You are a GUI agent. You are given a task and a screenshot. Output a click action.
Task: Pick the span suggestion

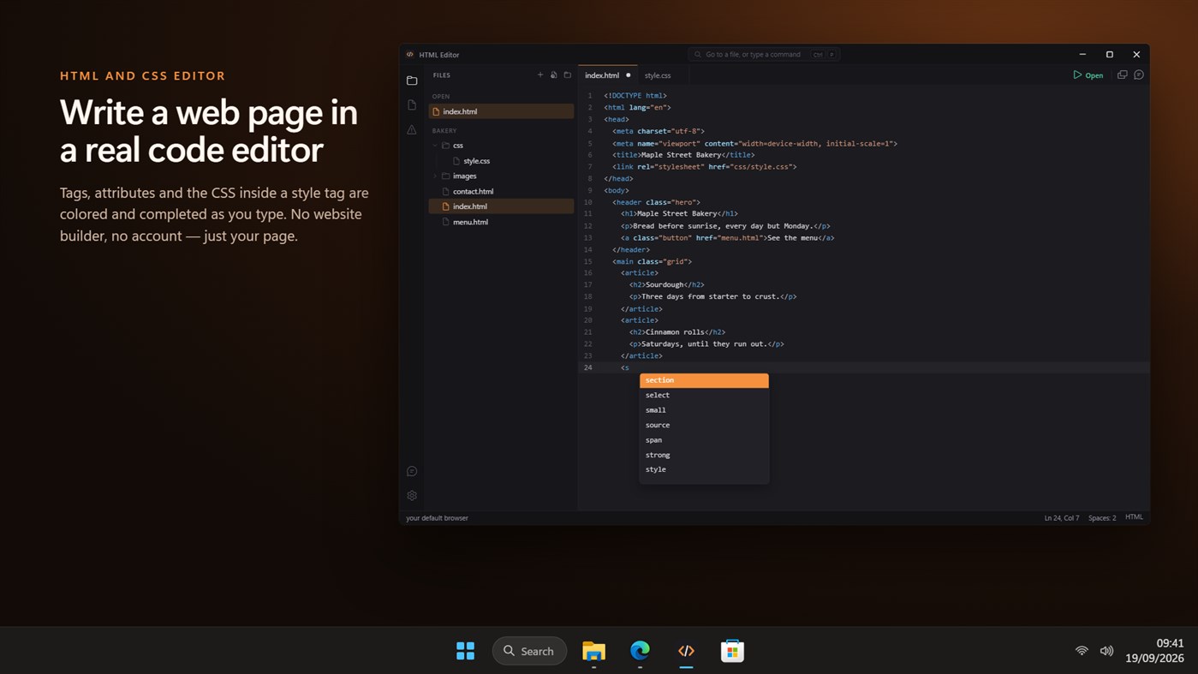pyautogui.click(x=704, y=440)
